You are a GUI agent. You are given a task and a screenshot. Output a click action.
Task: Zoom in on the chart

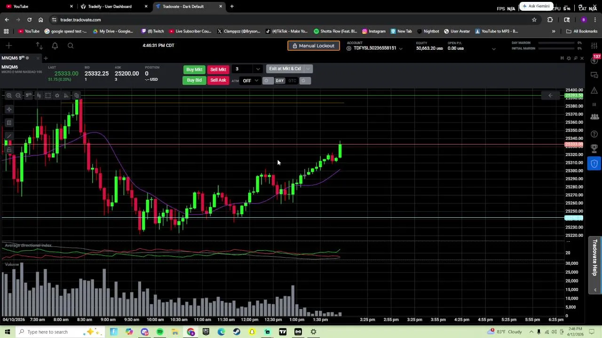[9, 95]
